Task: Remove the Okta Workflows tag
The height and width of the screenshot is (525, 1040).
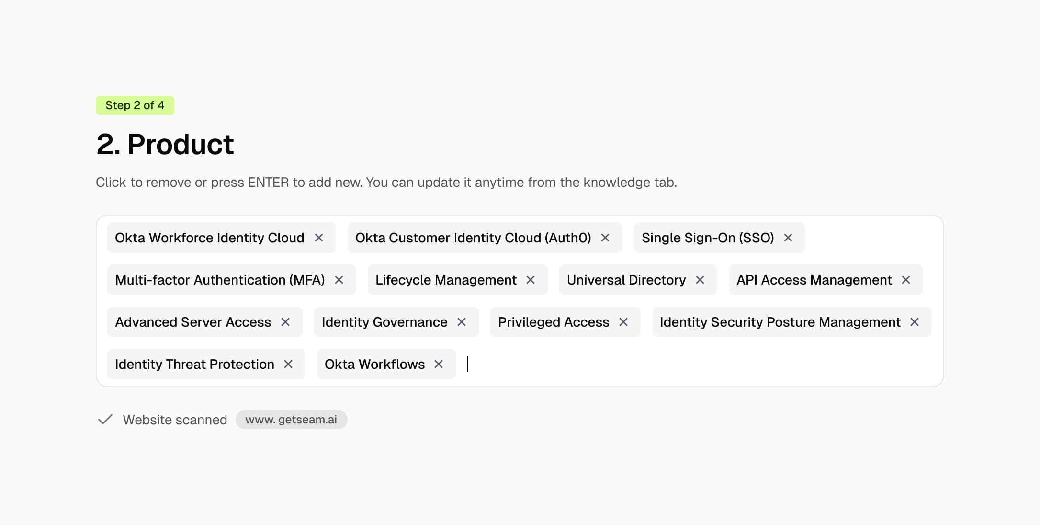Action: [x=439, y=364]
